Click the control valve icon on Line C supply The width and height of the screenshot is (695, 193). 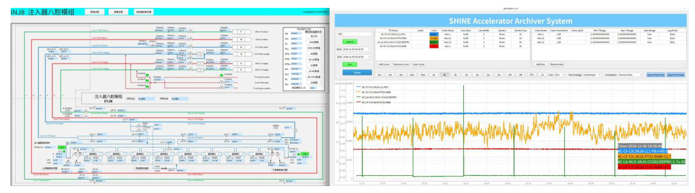190,63
